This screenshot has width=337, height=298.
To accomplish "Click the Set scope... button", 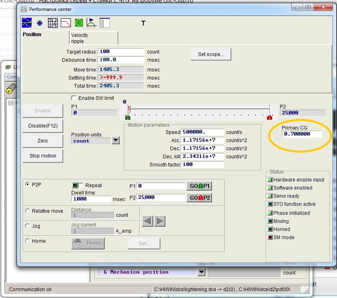I will [211, 54].
